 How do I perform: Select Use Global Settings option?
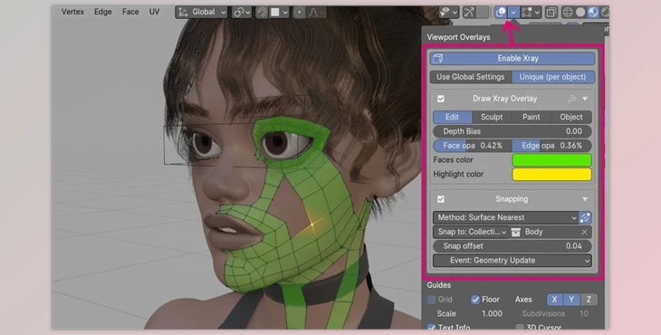click(471, 77)
